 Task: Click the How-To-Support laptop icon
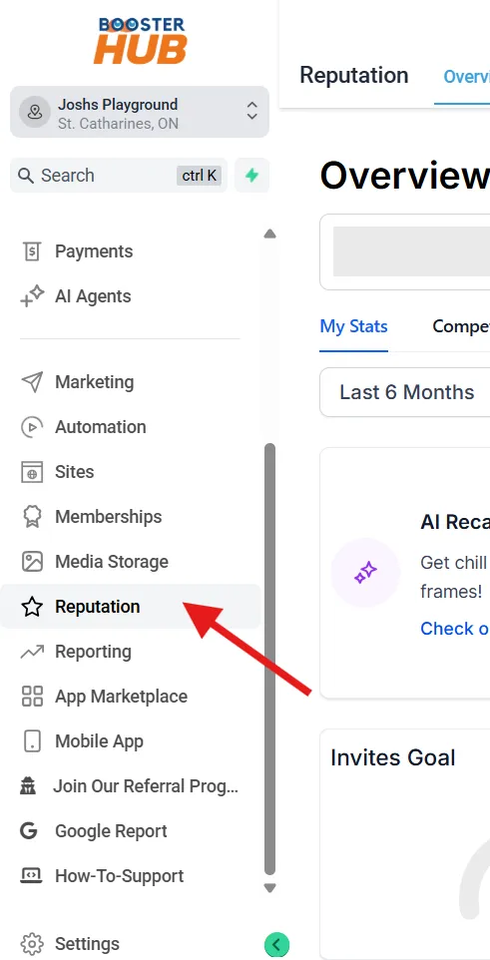click(x=32, y=876)
